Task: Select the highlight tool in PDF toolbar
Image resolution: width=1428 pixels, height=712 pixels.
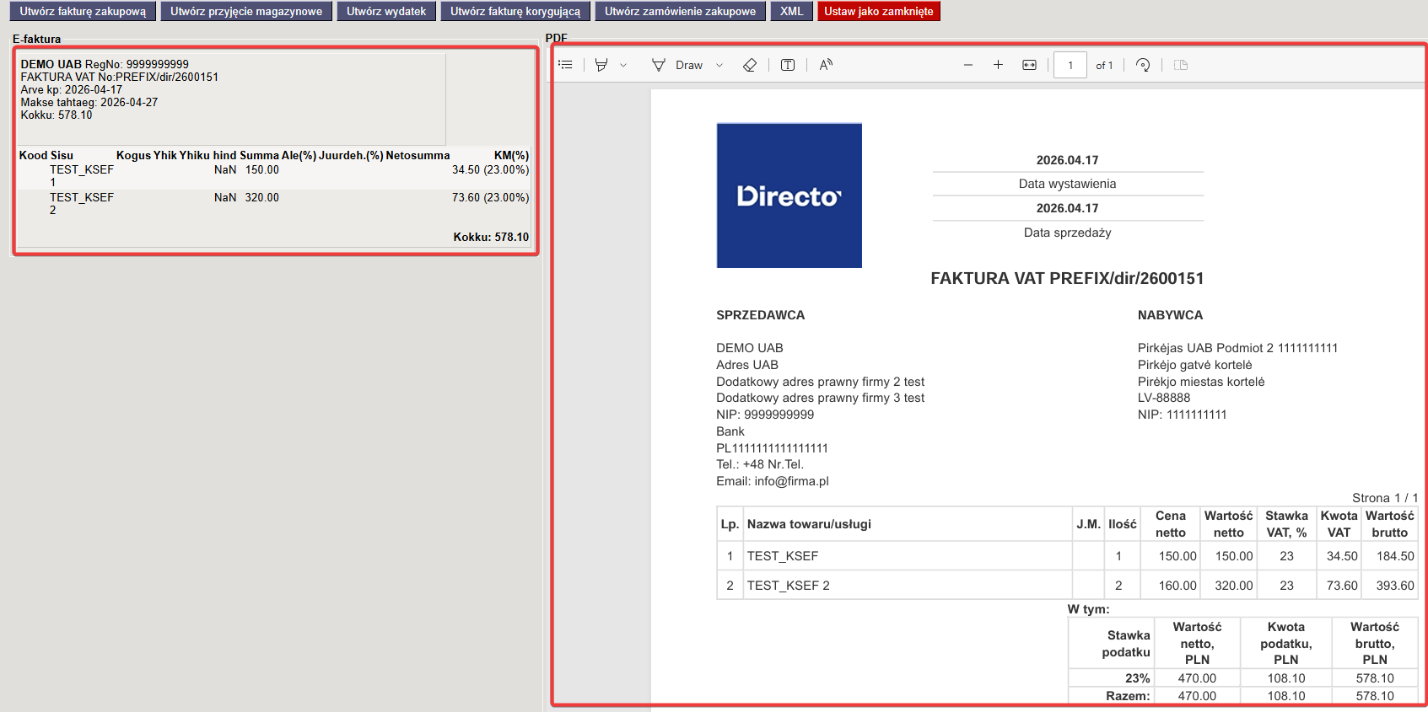Action: 601,65
